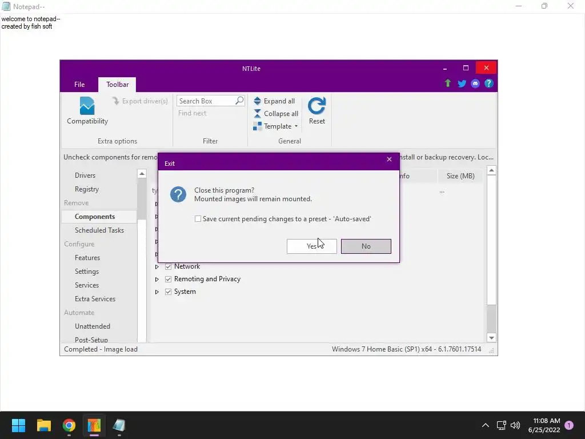This screenshot has height=439, width=585.
Task: Uncheck the Remoting and Privacy checkbox
Action: [x=169, y=279]
